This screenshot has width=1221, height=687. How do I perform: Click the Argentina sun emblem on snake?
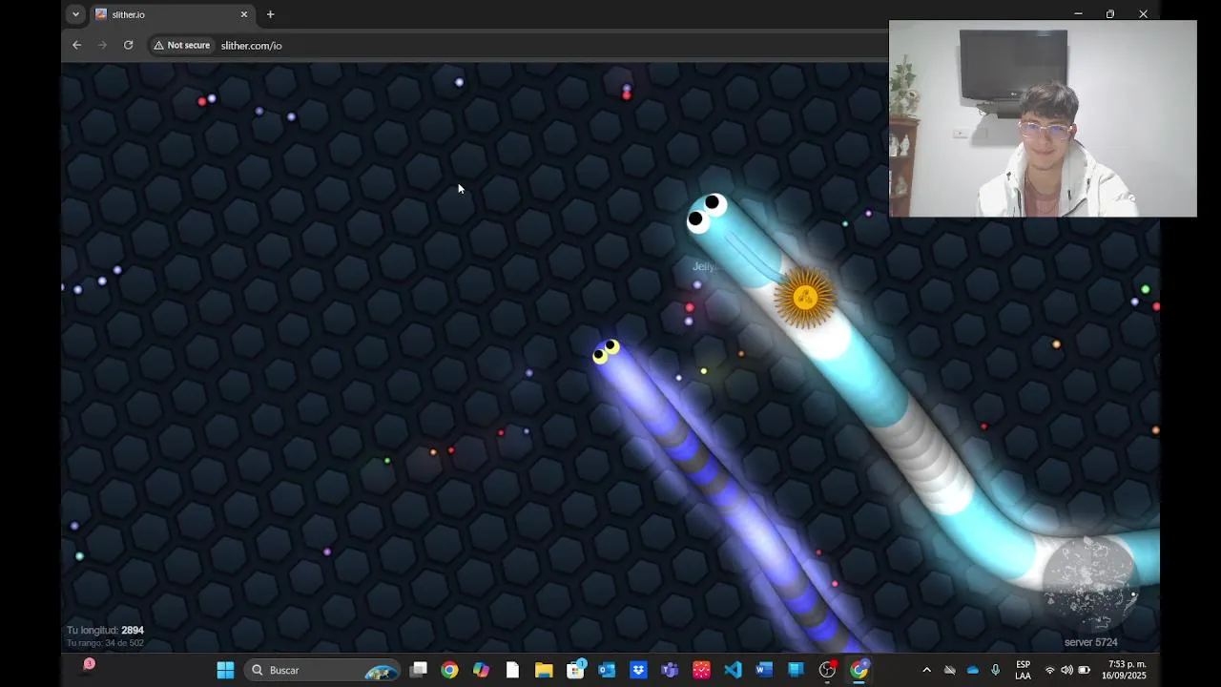806,298
